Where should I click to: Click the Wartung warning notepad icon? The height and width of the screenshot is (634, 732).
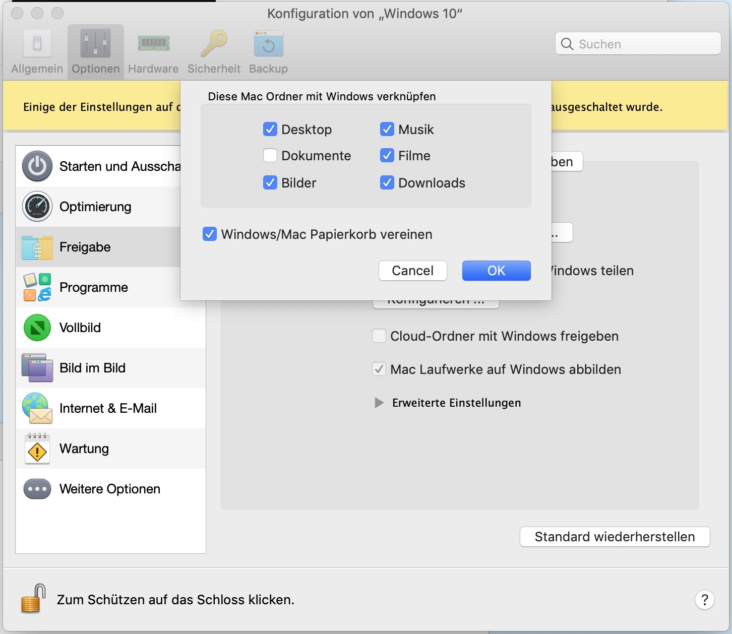[x=37, y=449]
